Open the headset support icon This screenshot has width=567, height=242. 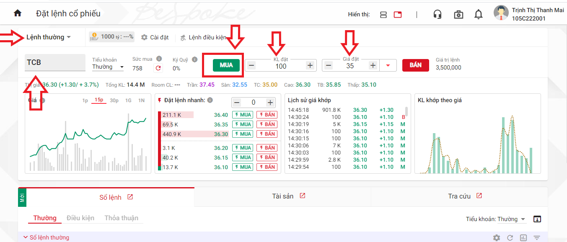(438, 14)
